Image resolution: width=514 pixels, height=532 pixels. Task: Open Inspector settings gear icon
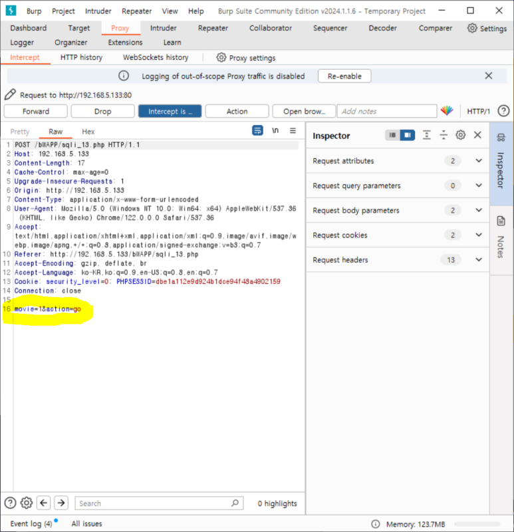click(x=460, y=135)
